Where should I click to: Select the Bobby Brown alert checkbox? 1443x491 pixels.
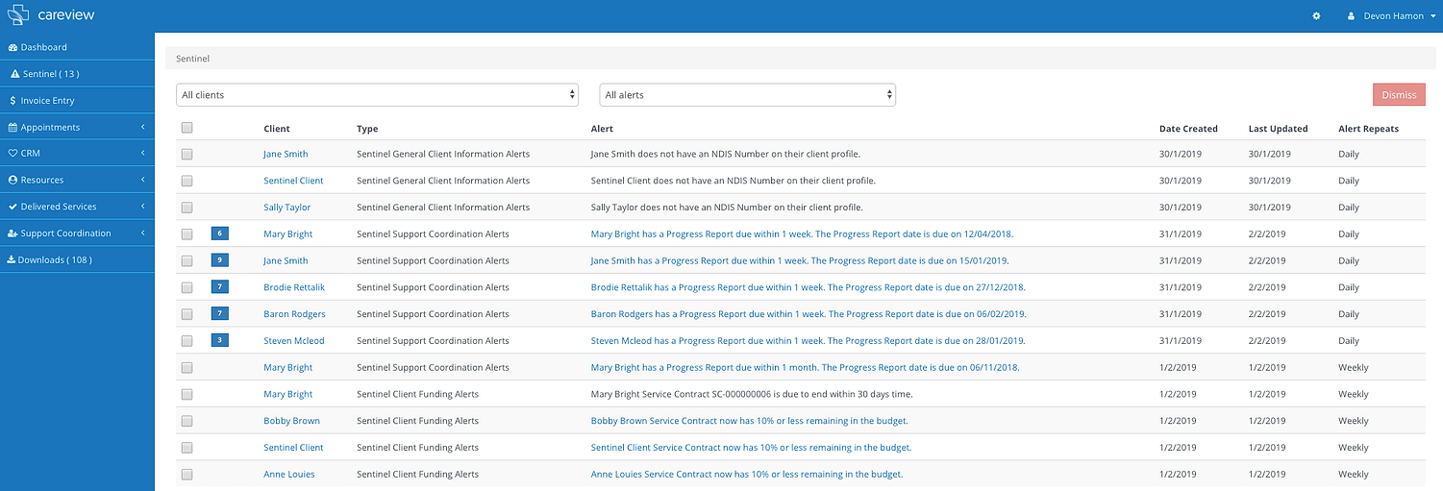point(187,421)
